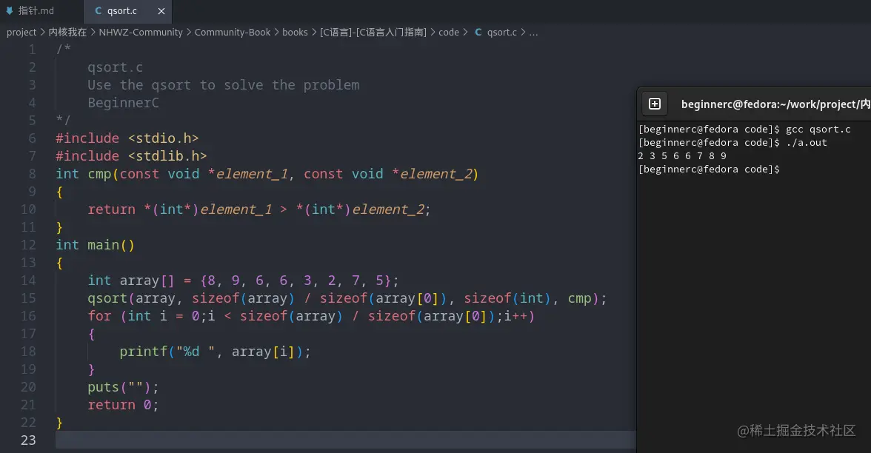Click line number 14 in the gutter
The image size is (871, 453).
(x=28, y=281)
